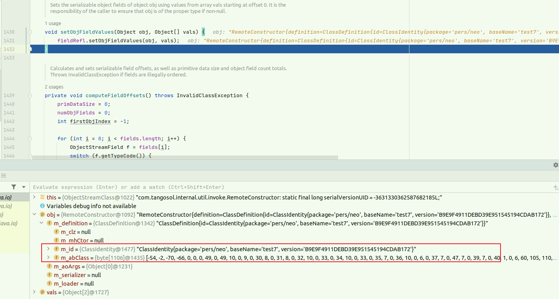Expand the 'this' ObjectStreamClass variable
This screenshot has height=299, width=559.
(x=35, y=197)
